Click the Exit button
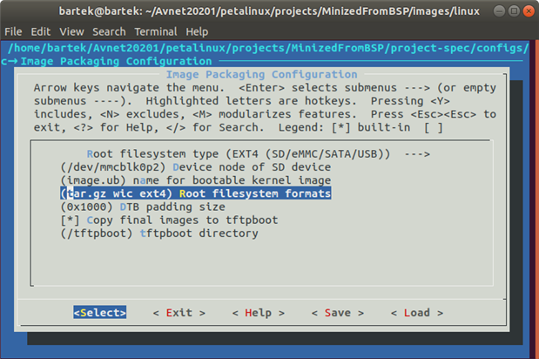 click(x=179, y=313)
